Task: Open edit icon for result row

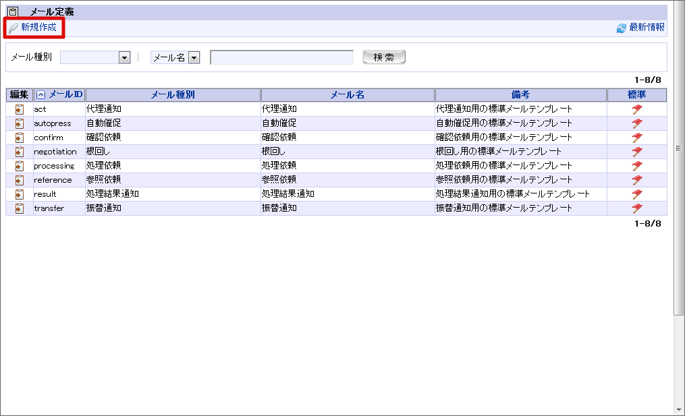Action: pyautogui.click(x=19, y=194)
